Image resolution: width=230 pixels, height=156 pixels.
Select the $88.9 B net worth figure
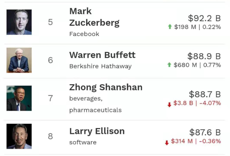pos(204,56)
